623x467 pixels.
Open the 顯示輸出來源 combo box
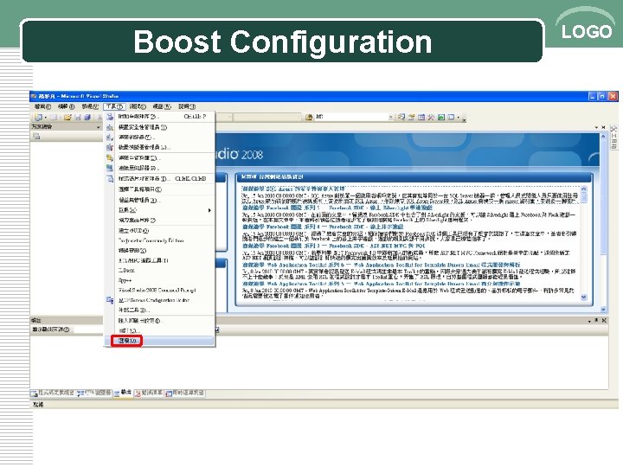pyautogui.click(x=88, y=329)
